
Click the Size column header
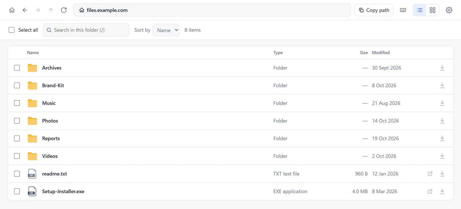(x=364, y=52)
